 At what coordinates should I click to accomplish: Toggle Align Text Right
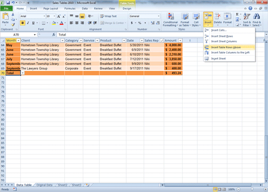(x=82, y=23)
